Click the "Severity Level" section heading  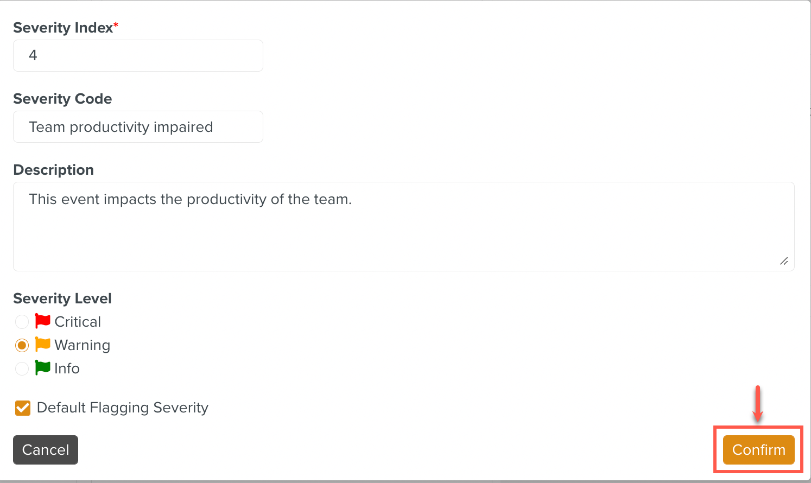(x=62, y=298)
